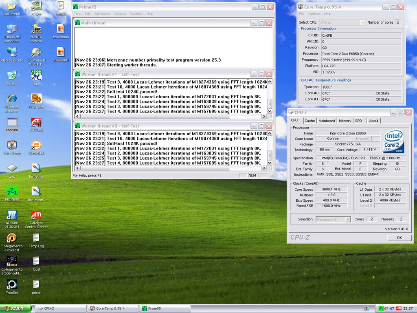
Task: Select the capture desktop icon
Action: [x=12, y=125]
